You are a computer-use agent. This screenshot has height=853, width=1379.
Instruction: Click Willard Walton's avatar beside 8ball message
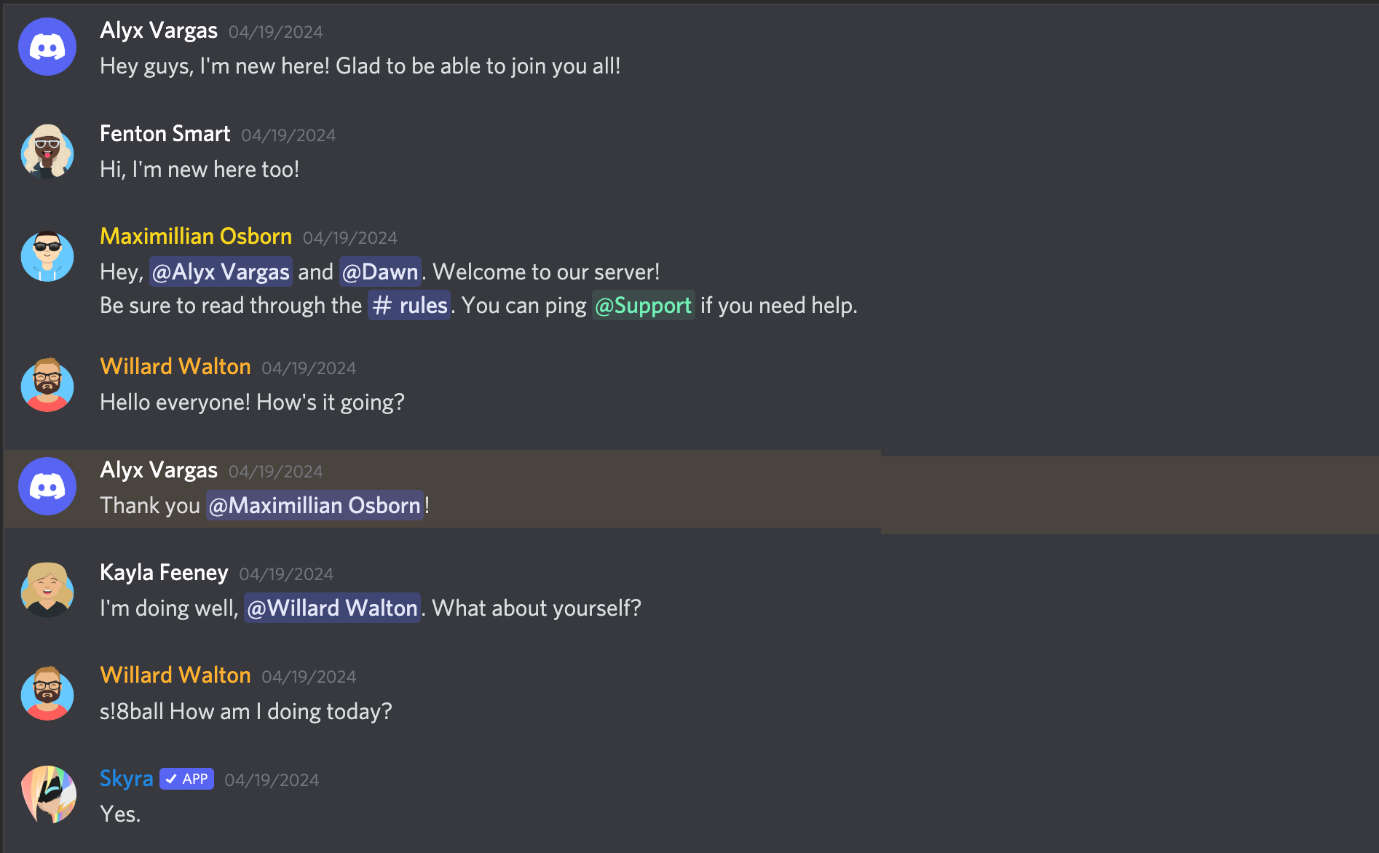point(47,693)
